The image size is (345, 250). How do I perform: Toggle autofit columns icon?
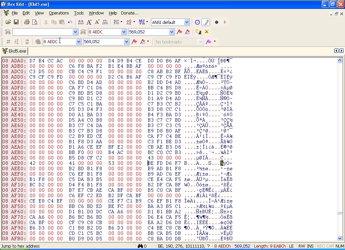[81, 22]
